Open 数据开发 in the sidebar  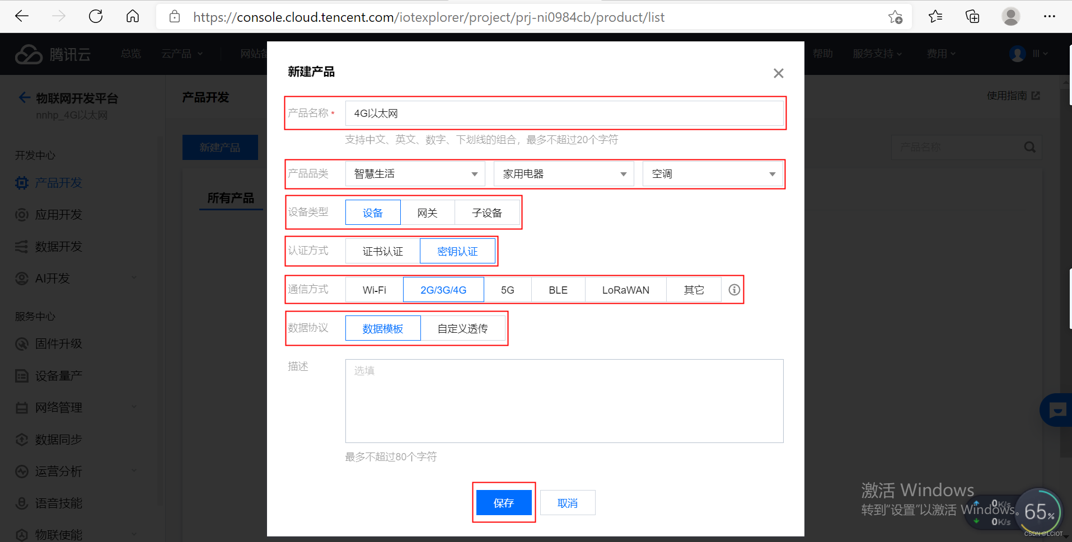[59, 247]
